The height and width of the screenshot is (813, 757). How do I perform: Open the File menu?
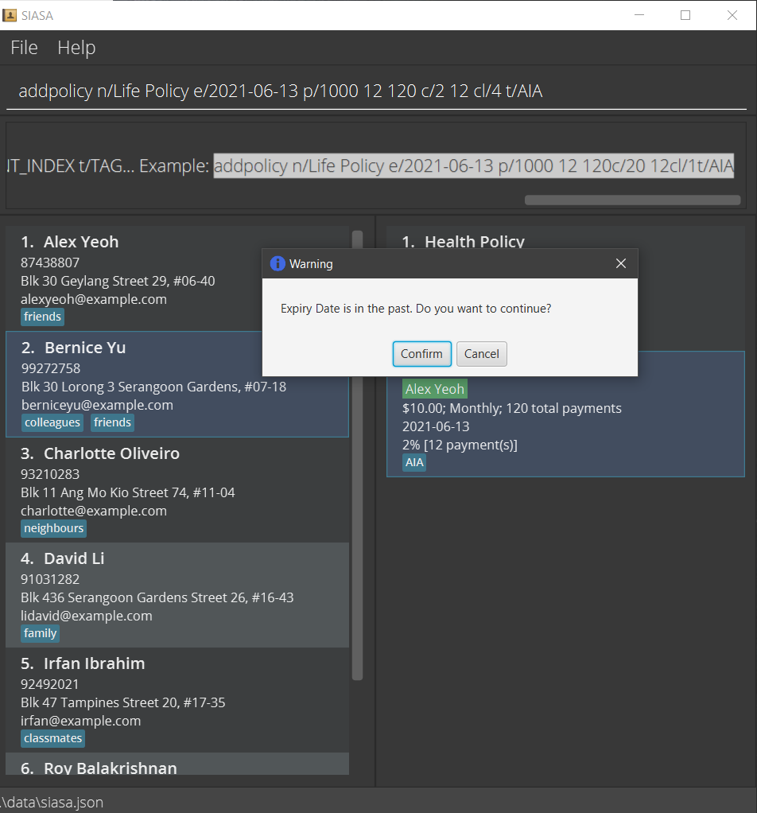(25, 48)
